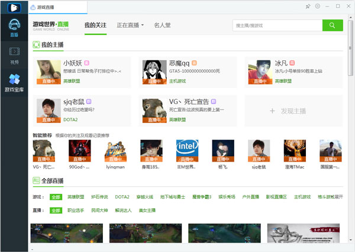
Task: Filter games by 炉石传说
Action: (99, 197)
